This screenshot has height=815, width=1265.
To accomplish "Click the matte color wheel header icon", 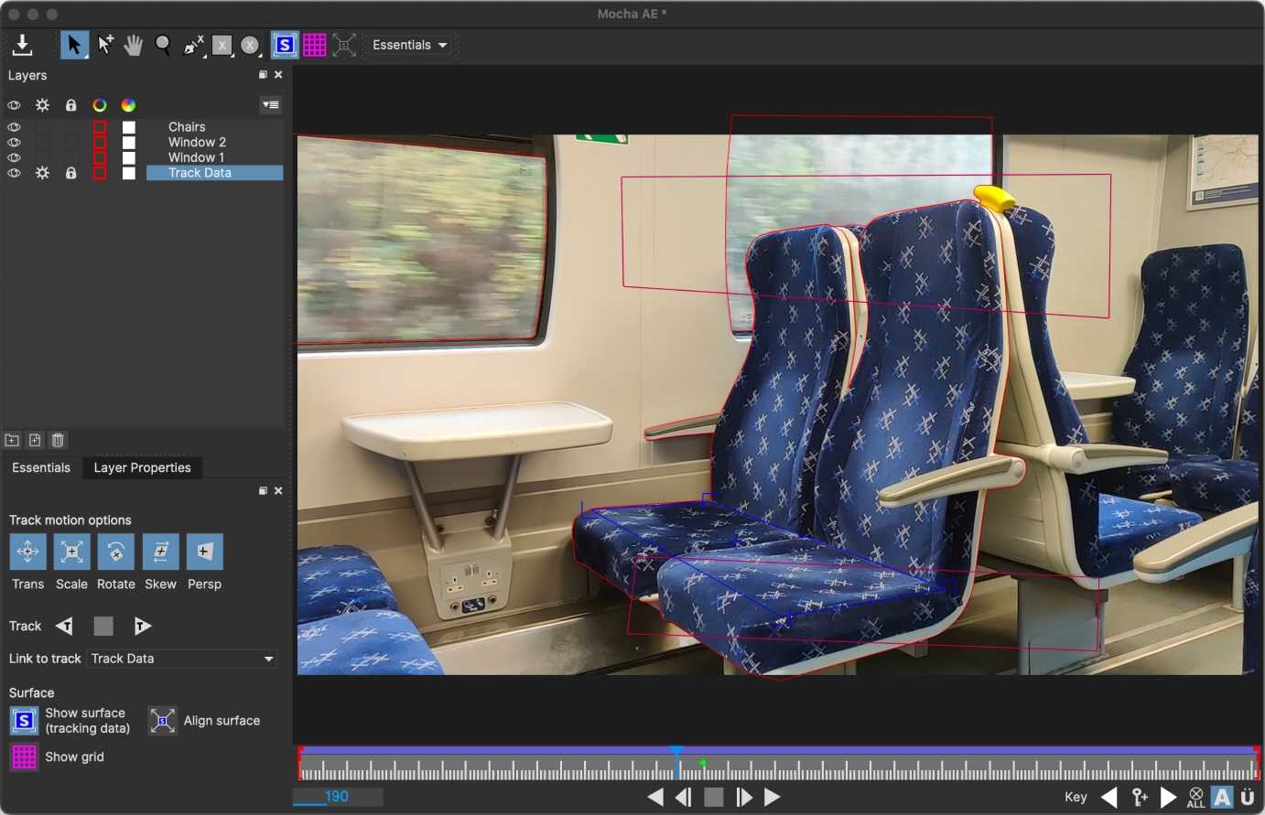I will [128, 105].
